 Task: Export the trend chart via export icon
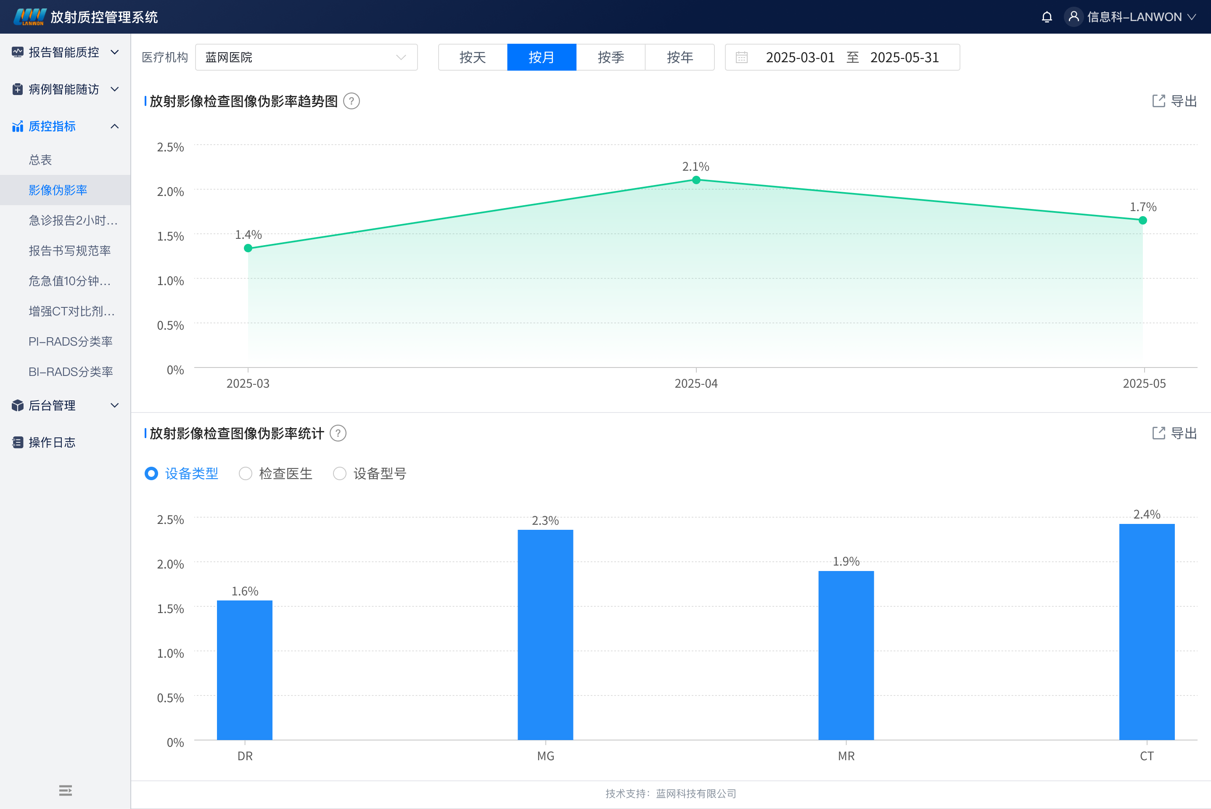click(1158, 101)
